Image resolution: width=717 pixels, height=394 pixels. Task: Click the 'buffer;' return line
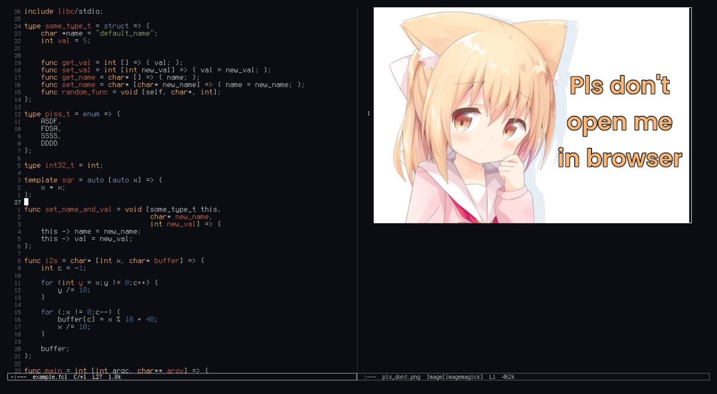55,349
